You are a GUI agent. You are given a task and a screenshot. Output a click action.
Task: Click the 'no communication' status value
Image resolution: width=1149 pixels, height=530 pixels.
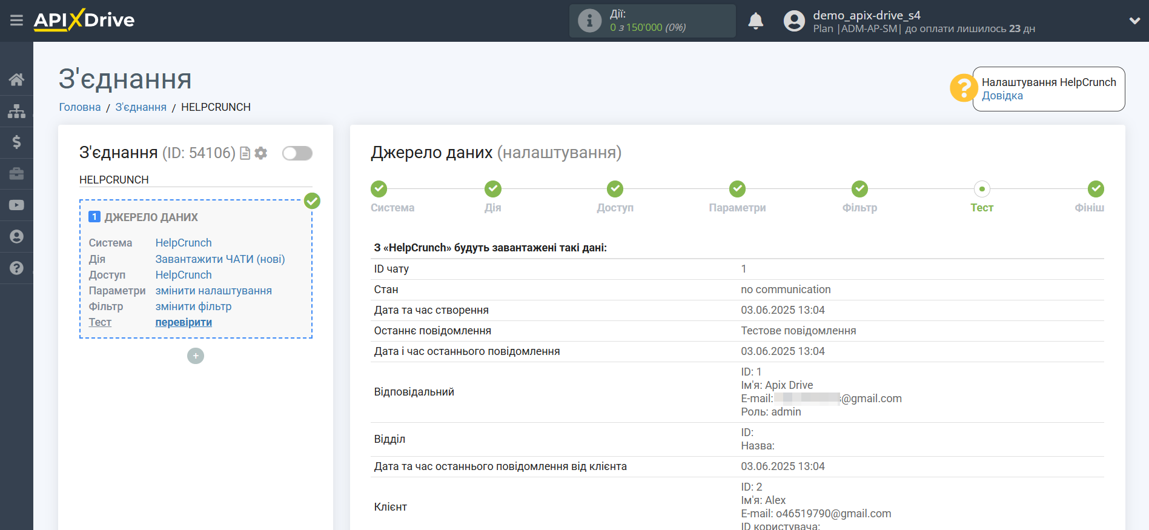[786, 290]
